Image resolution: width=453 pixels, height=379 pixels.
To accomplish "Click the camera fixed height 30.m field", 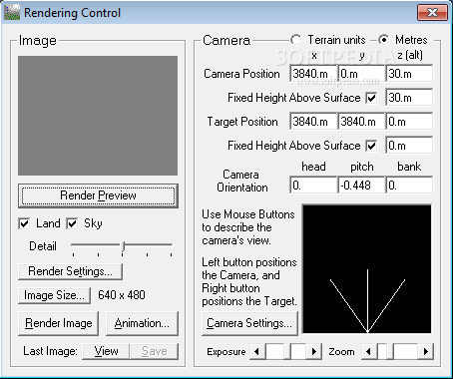I will [x=409, y=98].
